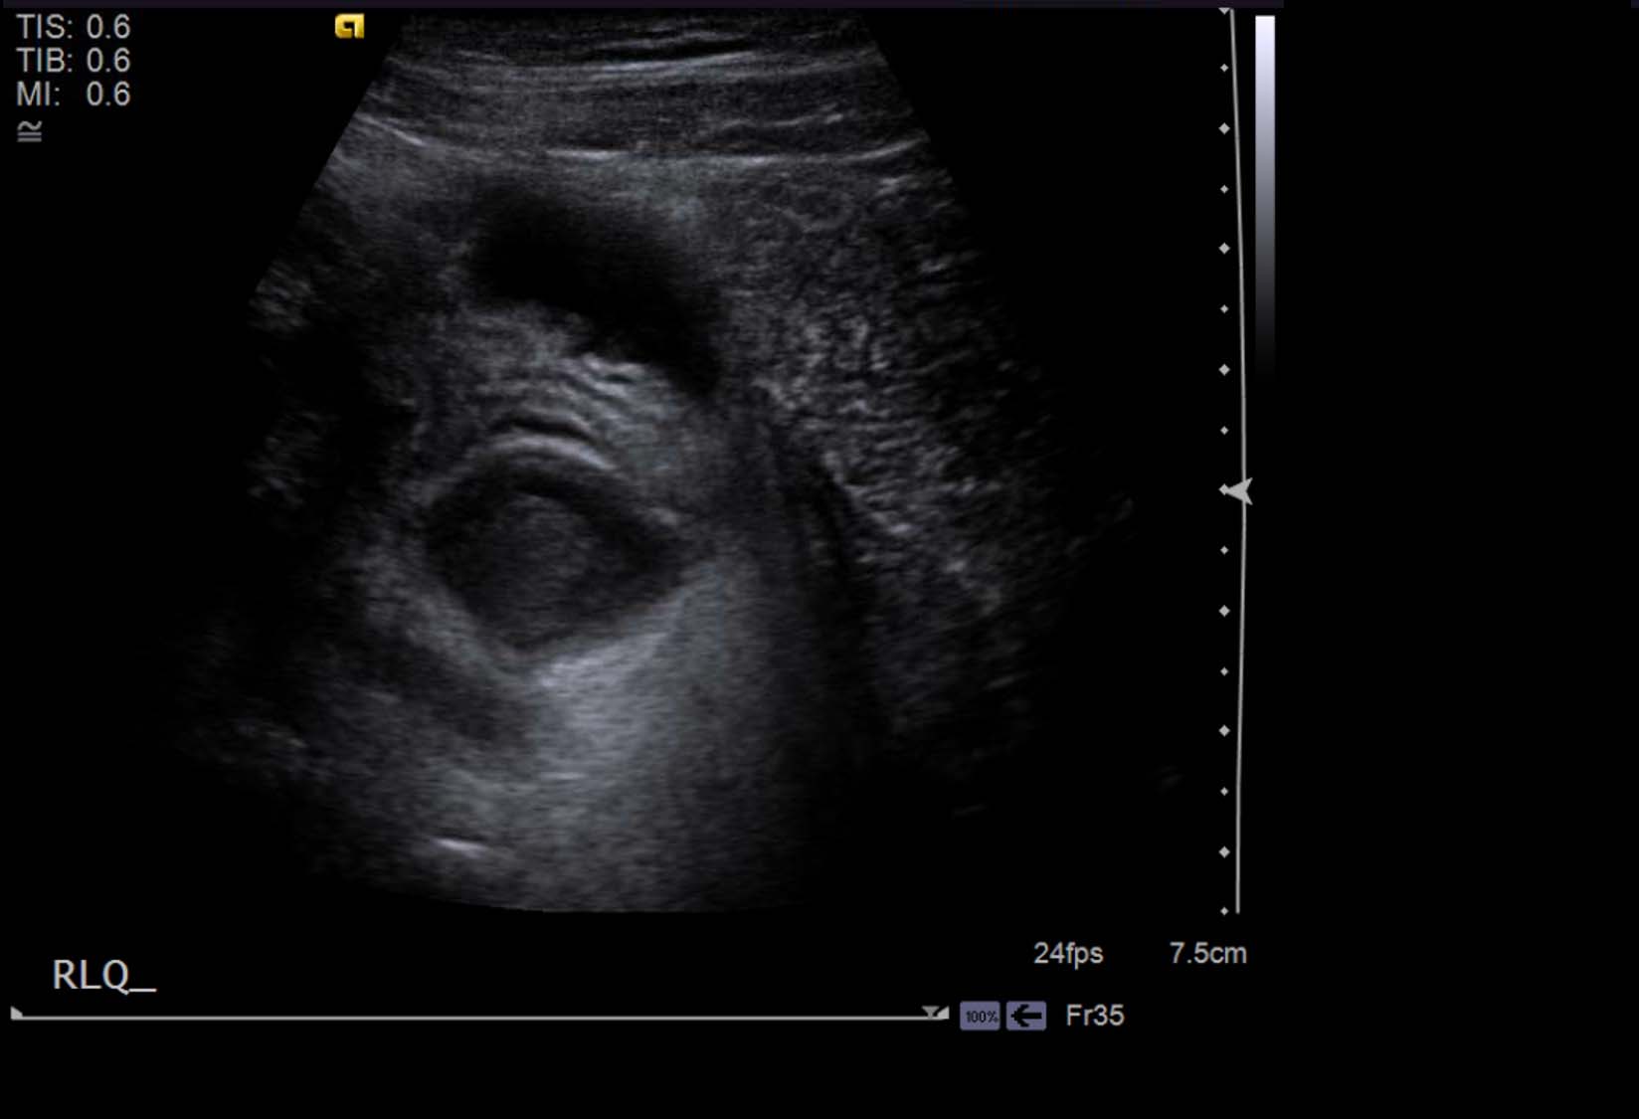This screenshot has width=1639, height=1119.
Task: Click the Fr35 frame number label
Action: coord(1094,1016)
